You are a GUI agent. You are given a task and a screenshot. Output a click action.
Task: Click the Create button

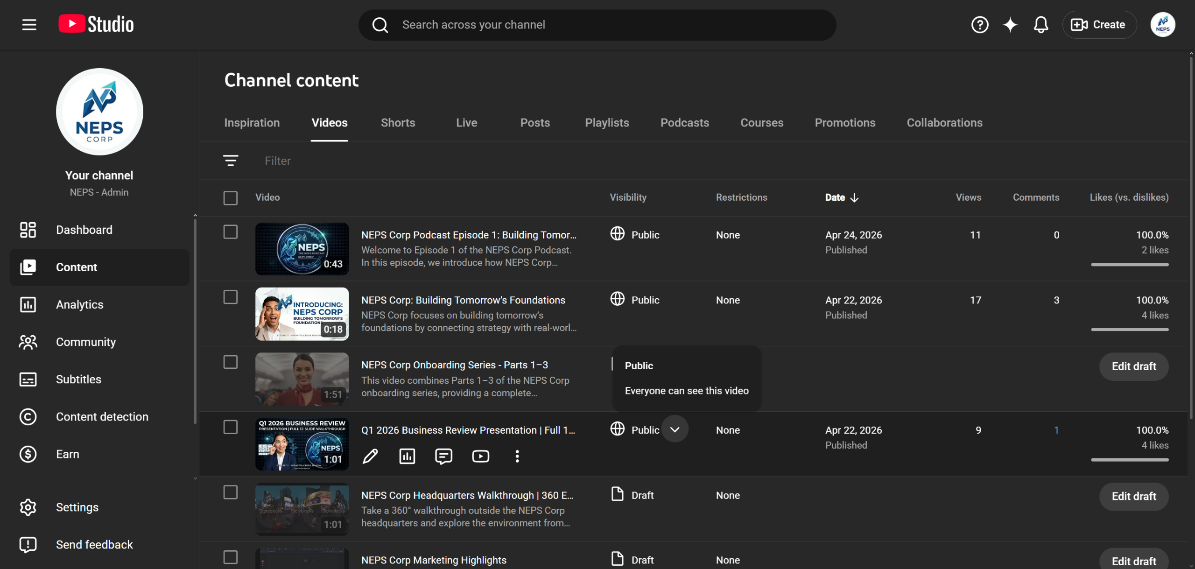[1099, 25]
